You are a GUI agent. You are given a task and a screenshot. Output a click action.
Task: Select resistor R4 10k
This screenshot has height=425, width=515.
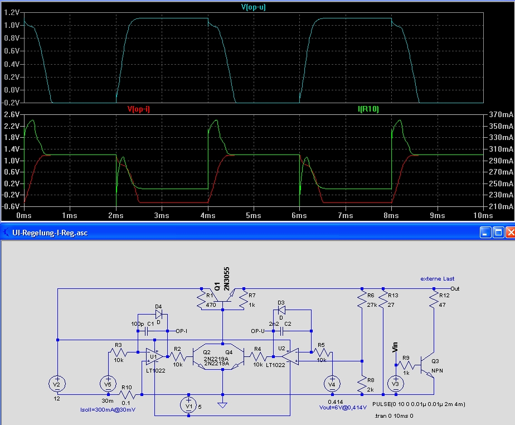[258, 356]
